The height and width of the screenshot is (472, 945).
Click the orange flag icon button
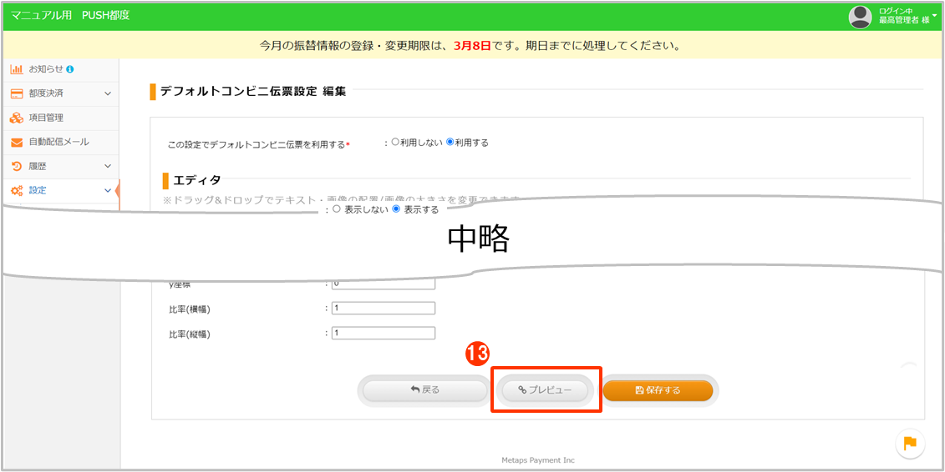(910, 444)
